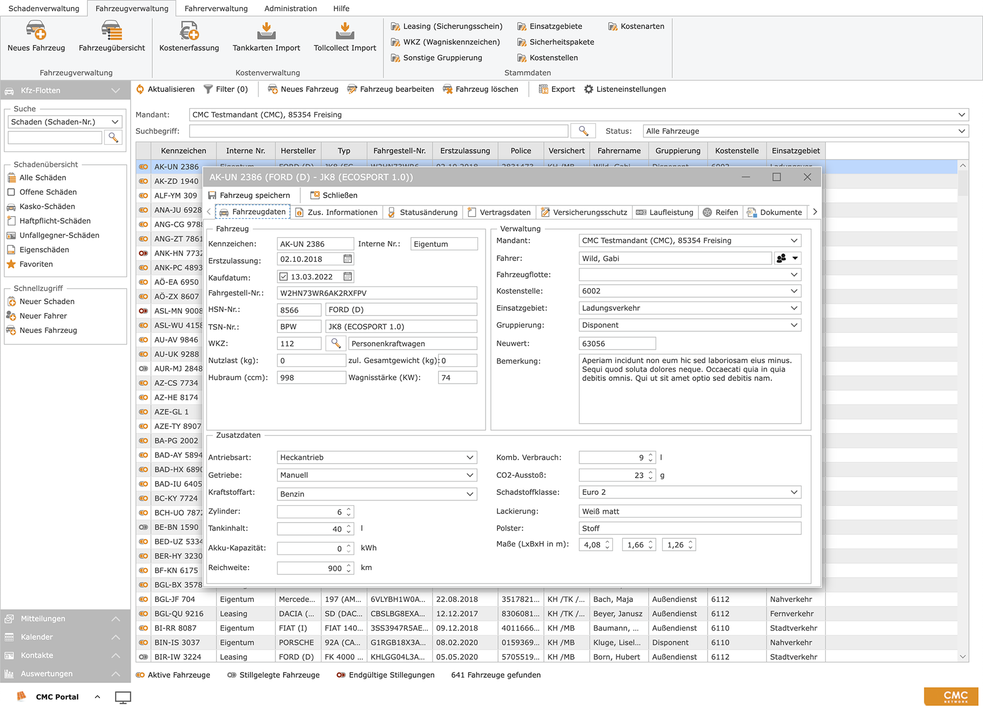The width and height of the screenshot is (983, 709).
Task: Click Neuer Fahrer quick access link
Action: tap(37, 316)
